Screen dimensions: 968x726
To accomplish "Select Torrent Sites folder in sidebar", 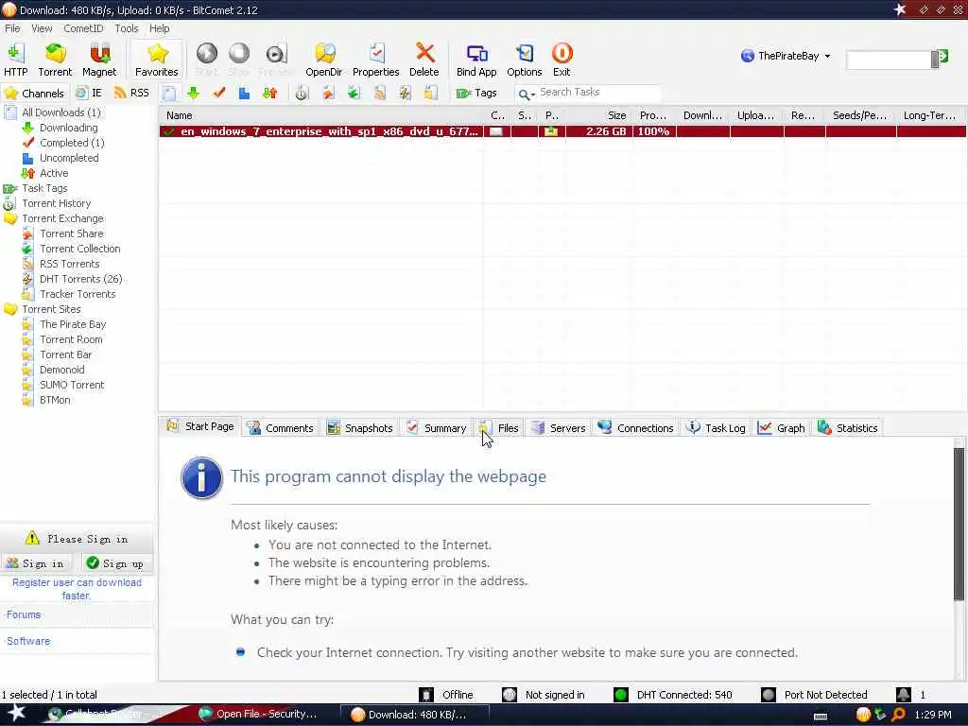I will click(x=51, y=309).
